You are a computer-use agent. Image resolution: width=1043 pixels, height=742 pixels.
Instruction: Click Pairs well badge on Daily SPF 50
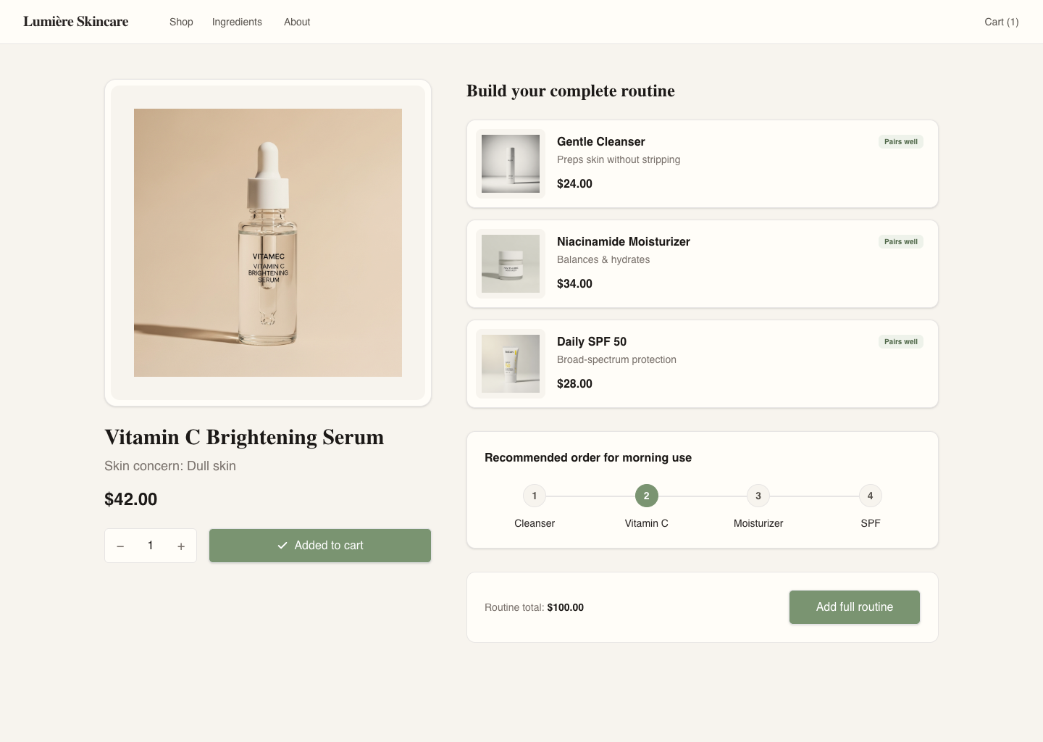(x=901, y=342)
